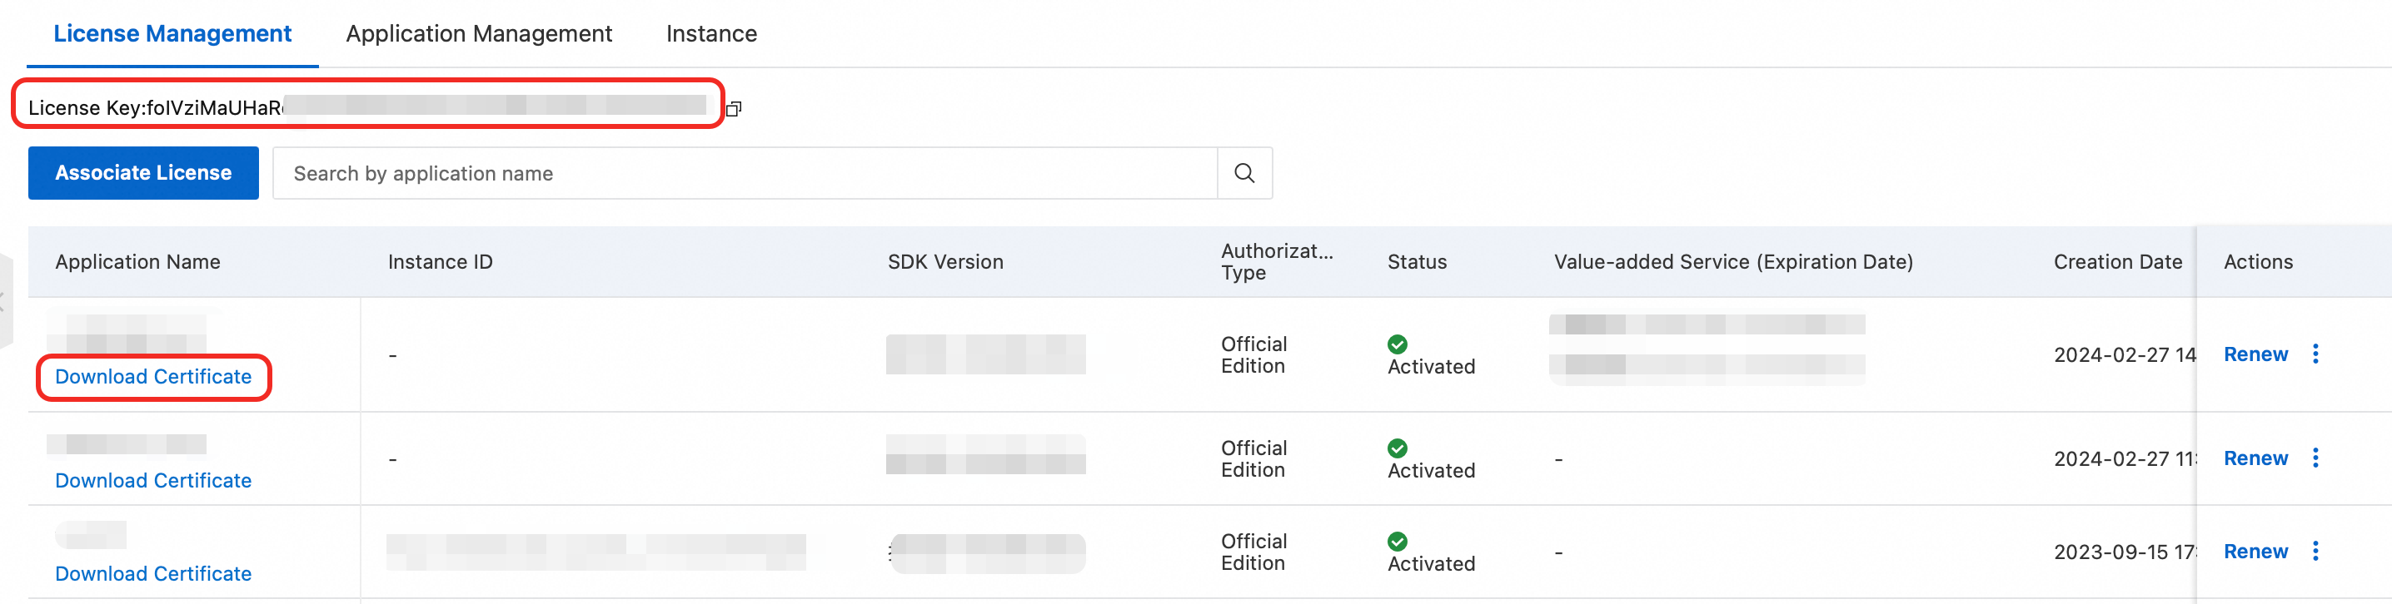Click the Activated check icon in 2023-09-15 row
Viewport: 2392px width, 604px height.
[x=1398, y=541]
